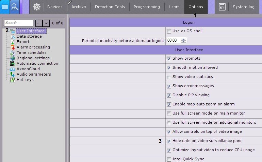Go to next search result arrow
The image size is (262, 162).
coord(46,23)
